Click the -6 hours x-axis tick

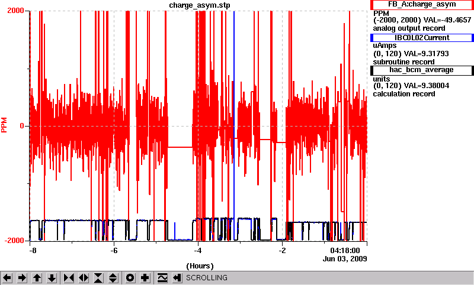pyautogui.click(x=114, y=251)
